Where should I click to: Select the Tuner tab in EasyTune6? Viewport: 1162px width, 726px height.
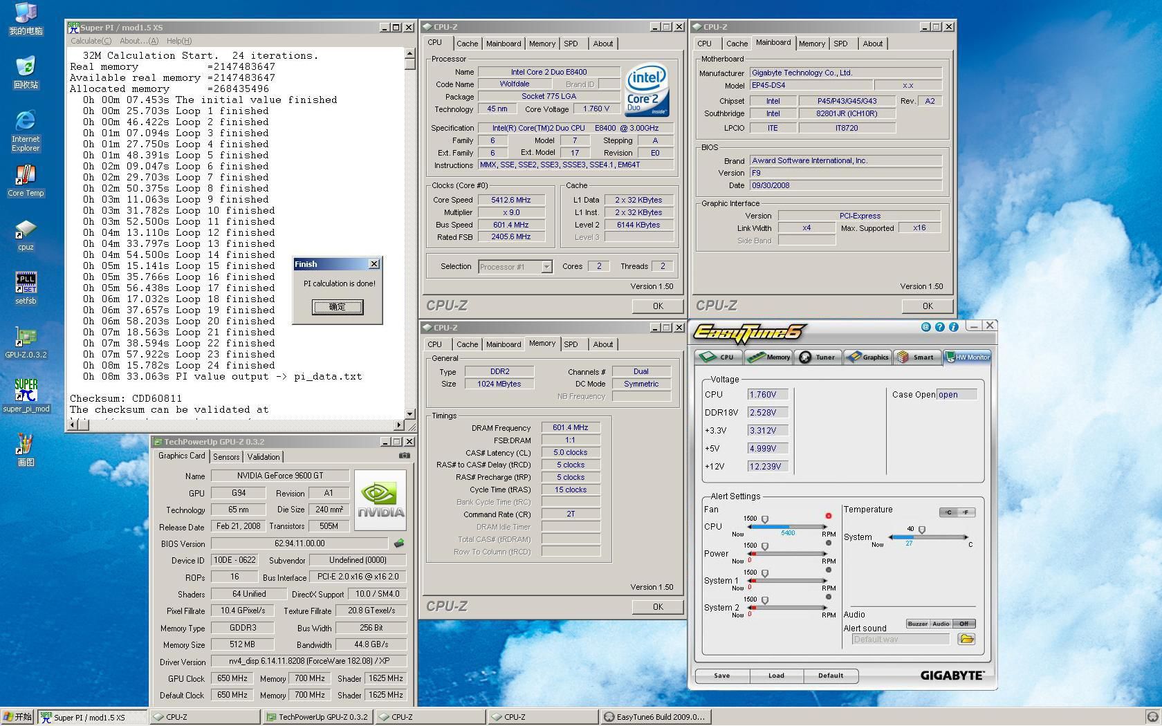click(x=818, y=357)
